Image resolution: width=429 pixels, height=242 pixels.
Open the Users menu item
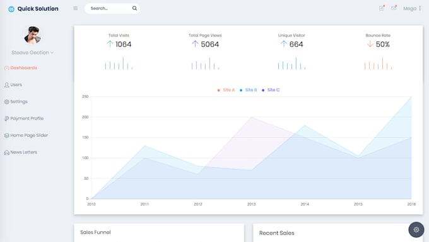click(x=16, y=85)
